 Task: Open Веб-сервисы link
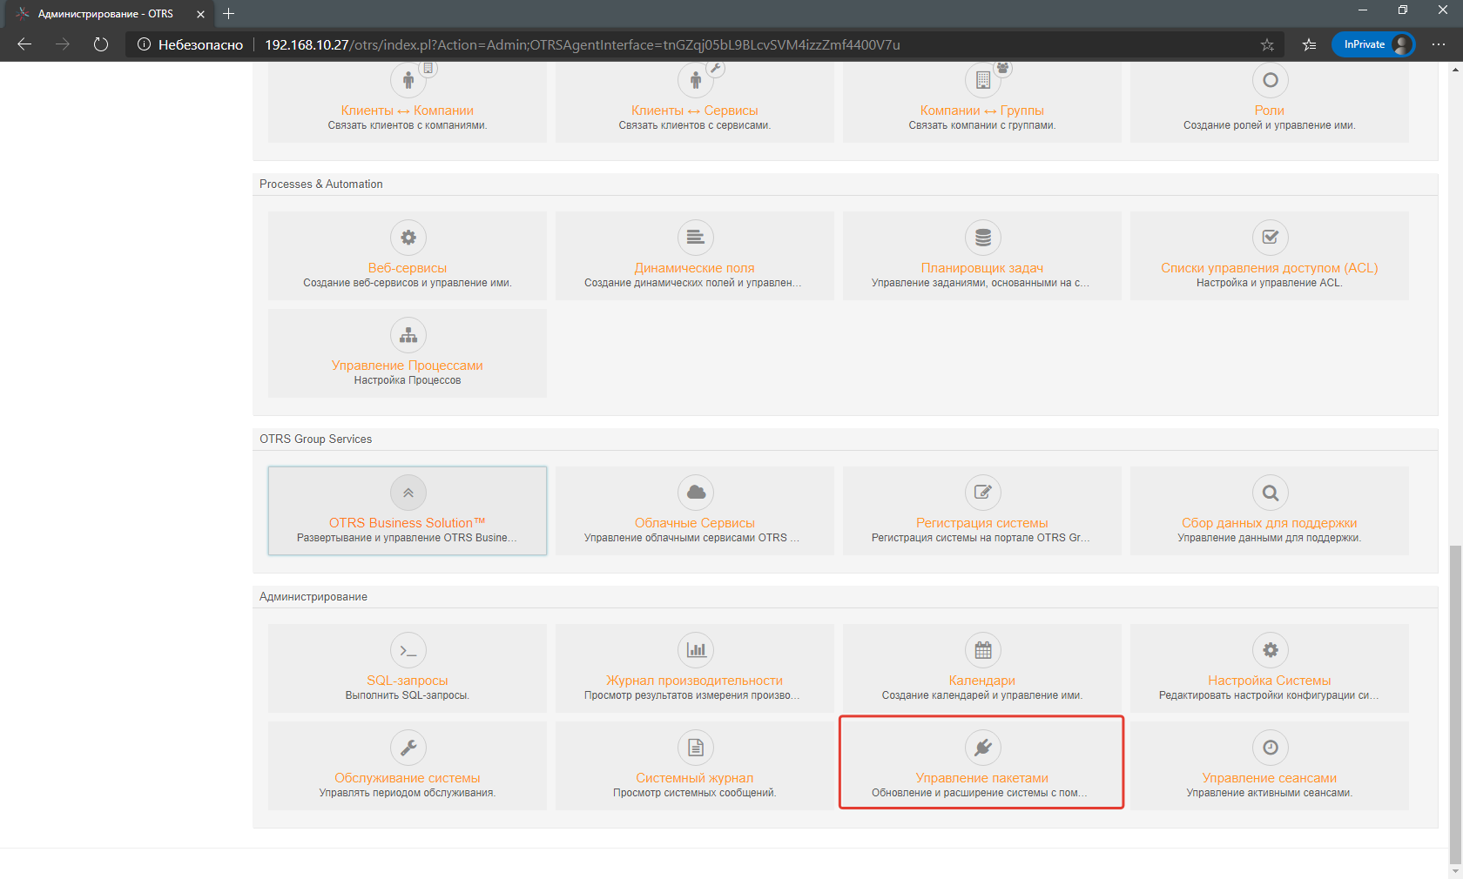pos(408,268)
